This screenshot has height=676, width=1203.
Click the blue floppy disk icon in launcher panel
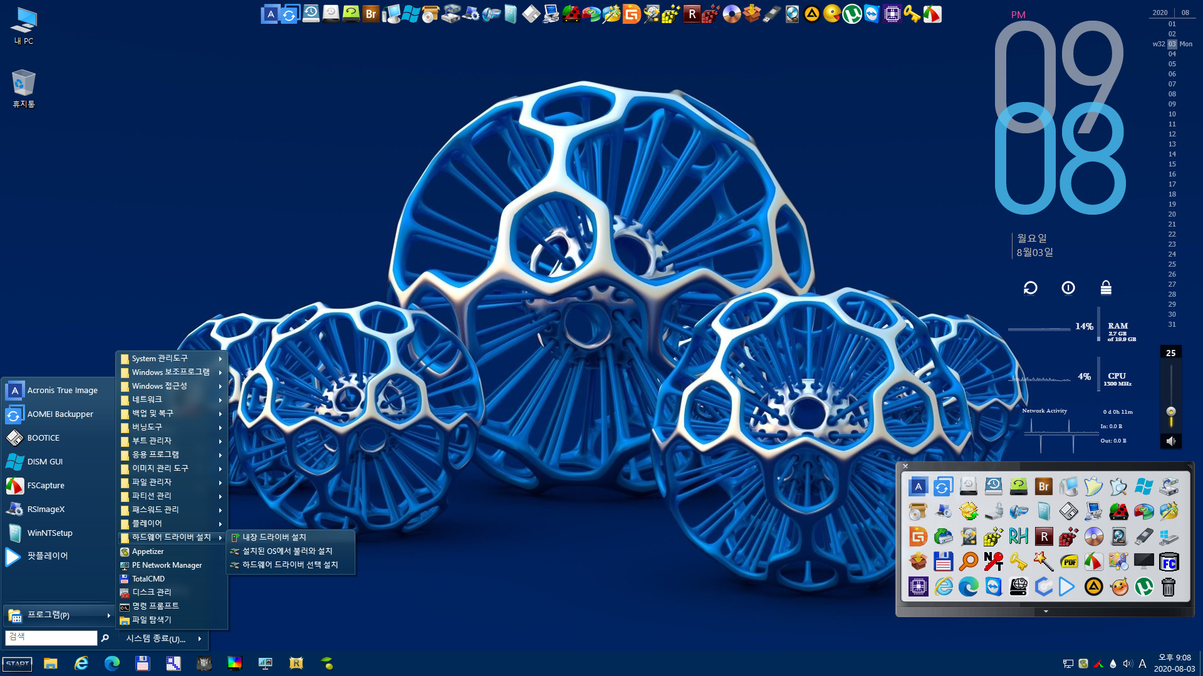pyautogui.click(x=943, y=561)
